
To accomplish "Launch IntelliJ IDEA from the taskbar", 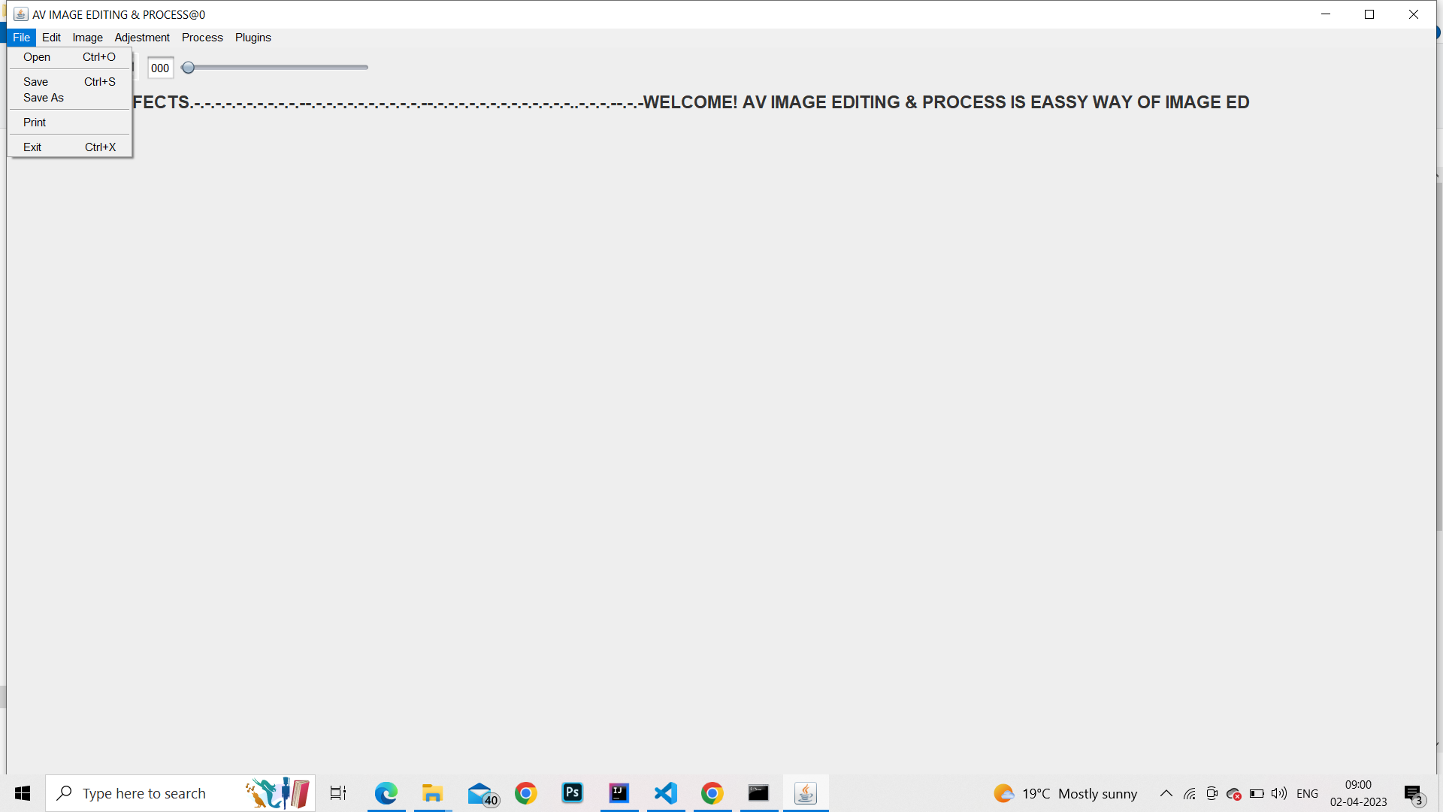I will [619, 792].
